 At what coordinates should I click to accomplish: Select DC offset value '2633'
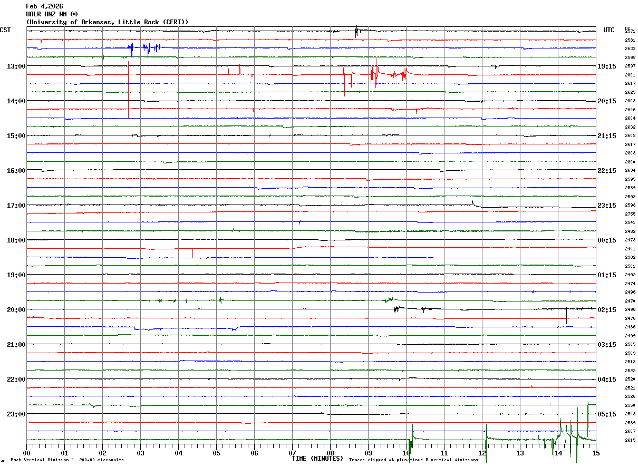[630, 48]
